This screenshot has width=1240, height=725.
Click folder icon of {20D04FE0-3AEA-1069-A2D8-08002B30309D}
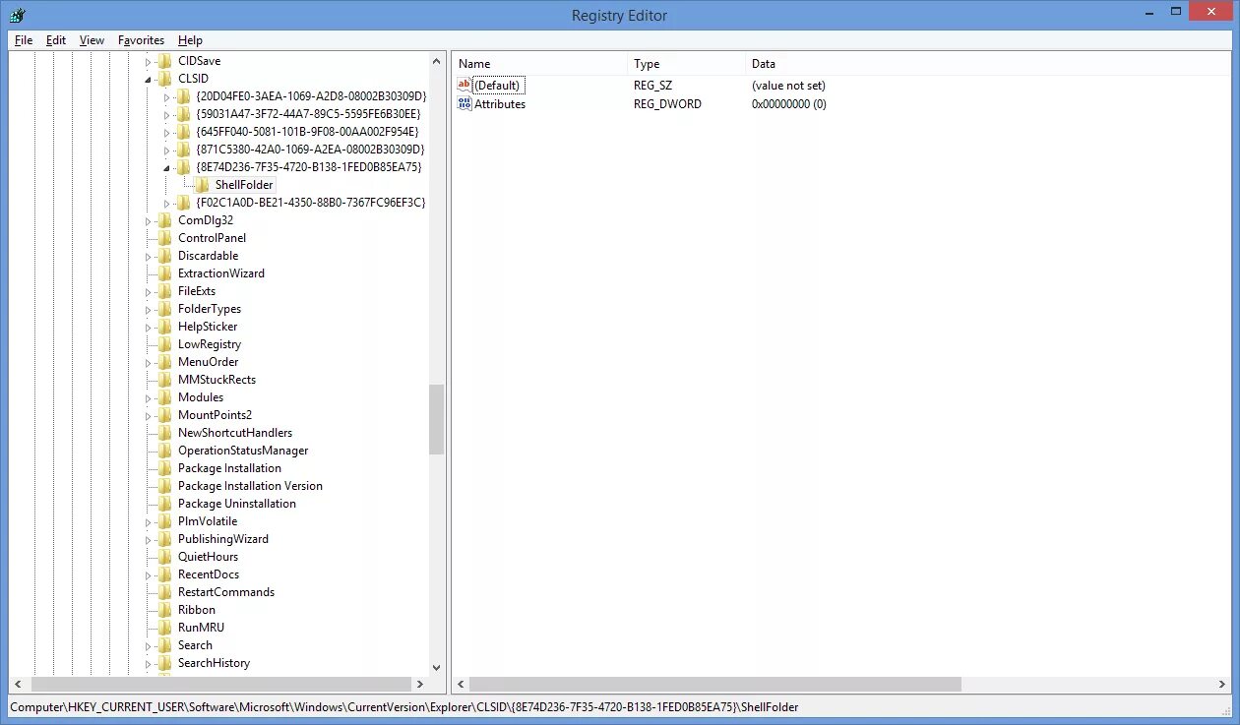coord(182,96)
